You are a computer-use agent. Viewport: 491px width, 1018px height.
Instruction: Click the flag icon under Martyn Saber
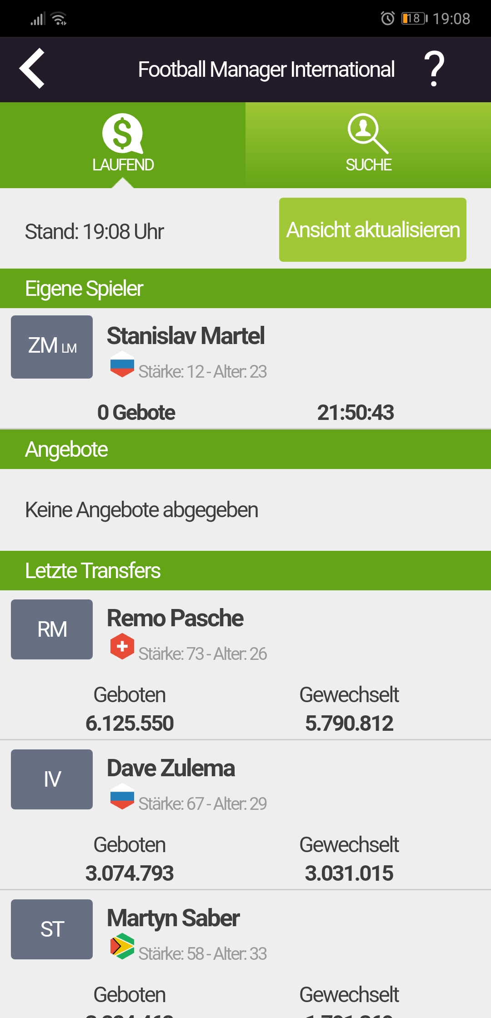pos(122,946)
